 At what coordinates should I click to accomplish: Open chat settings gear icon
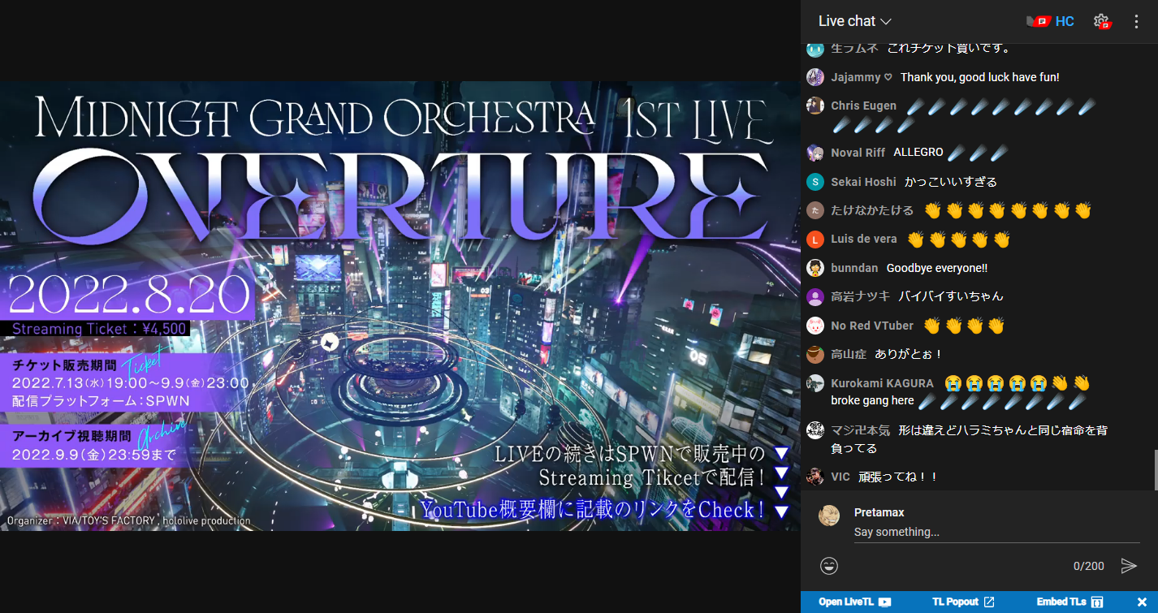pos(1101,21)
